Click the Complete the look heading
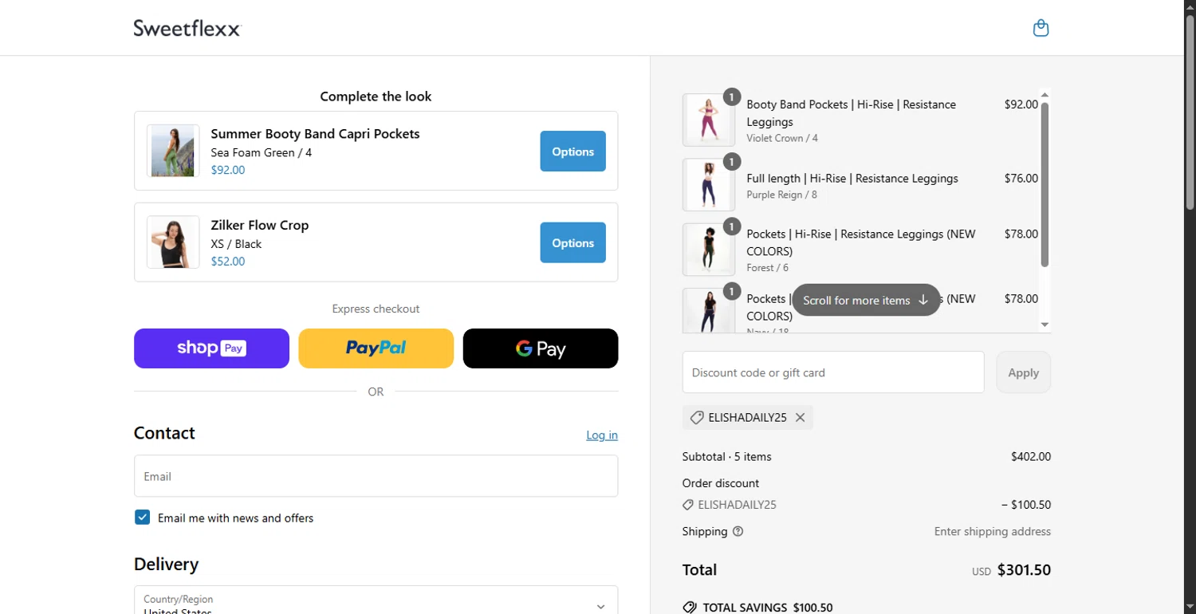The height and width of the screenshot is (614, 1196). point(376,96)
